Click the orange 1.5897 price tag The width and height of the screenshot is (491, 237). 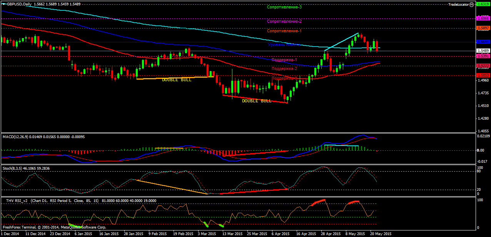tap(483, 28)
